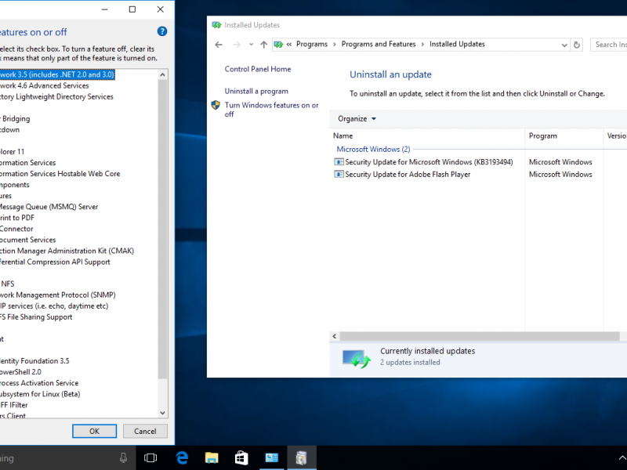Click Microsoft Windows program cell in Flash row
Screen dimensions: 627x470
[560, 174]
